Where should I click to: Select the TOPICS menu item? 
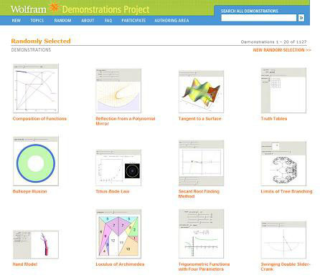pyautogui.click(x=37, y=21)
